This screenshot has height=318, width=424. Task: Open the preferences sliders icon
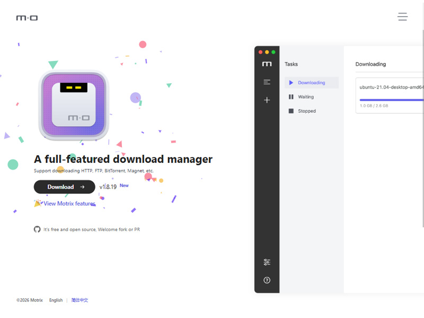click(267, 262)
